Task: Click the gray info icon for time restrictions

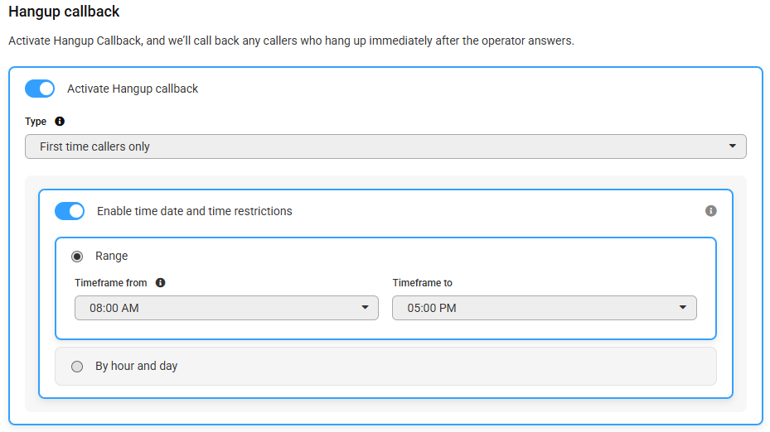Action: 710,211
